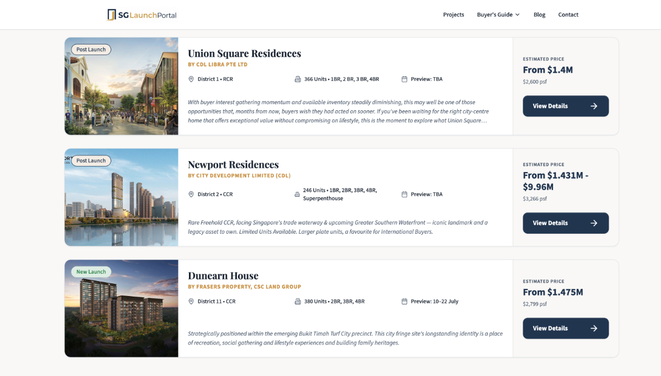Click the developer name CDL Libra Pte Ltd

tap(218, 65)
